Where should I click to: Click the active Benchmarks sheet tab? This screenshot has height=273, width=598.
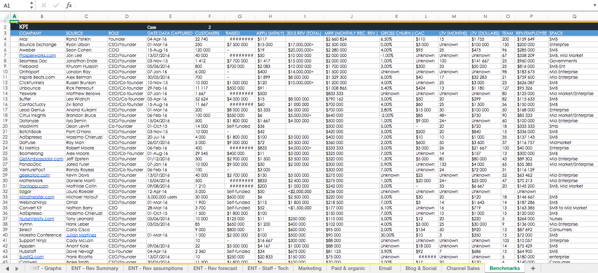click(x=505, y=268)
